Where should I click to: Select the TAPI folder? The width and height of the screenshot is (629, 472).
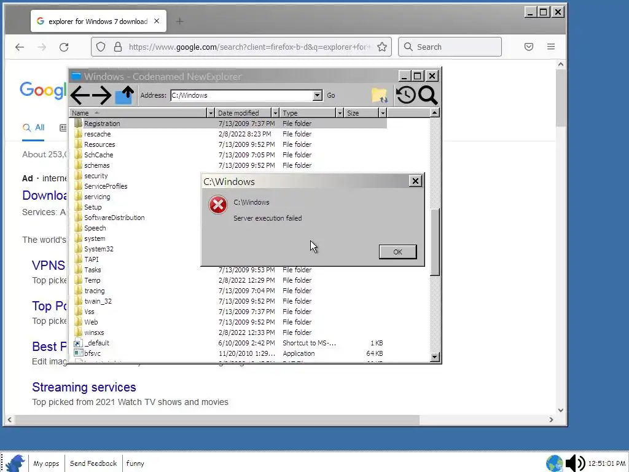coord(91,259)
